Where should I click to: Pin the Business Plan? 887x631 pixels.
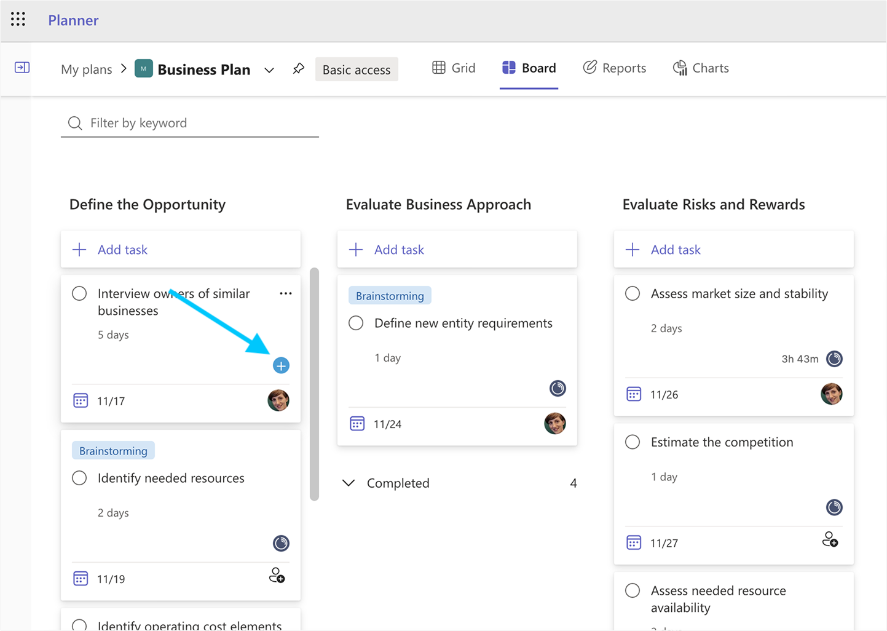click(x=299, y=69)
